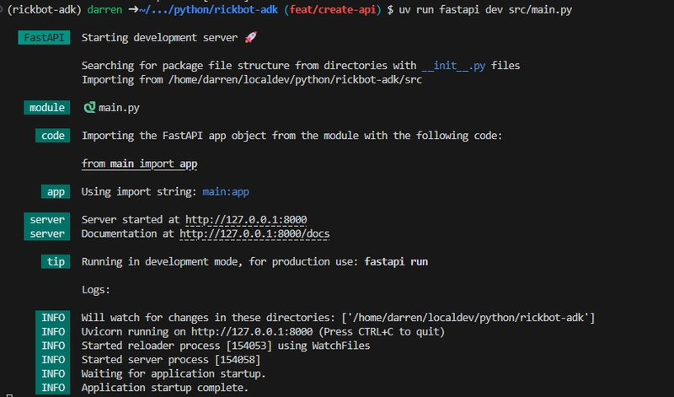This screenshot has height=397, width=674.
Task: Click the Python file icon beside main.py
Action: click(89, 107)
